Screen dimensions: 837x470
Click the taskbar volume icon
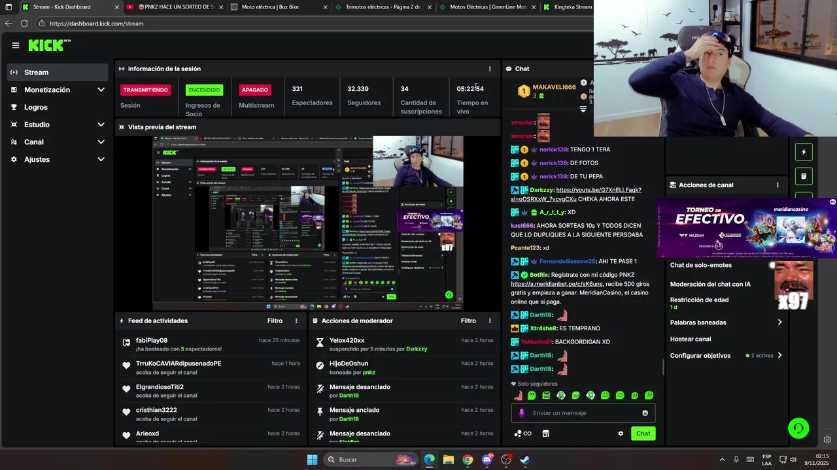coord(793,460)
